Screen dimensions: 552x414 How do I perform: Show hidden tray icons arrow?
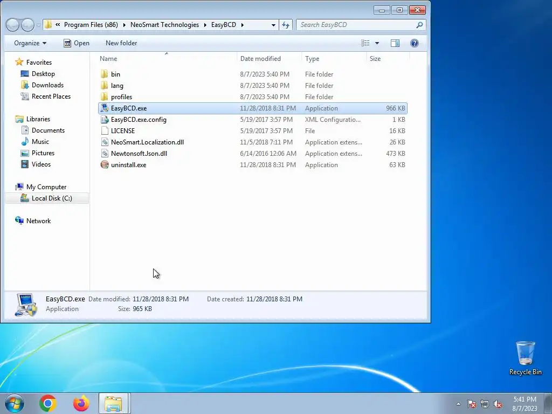point(458,404)
